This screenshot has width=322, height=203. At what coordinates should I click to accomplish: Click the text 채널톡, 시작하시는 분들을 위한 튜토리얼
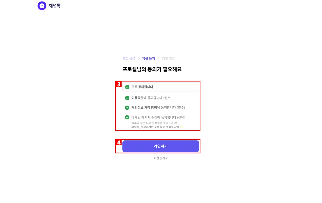[x=155, y=127]
